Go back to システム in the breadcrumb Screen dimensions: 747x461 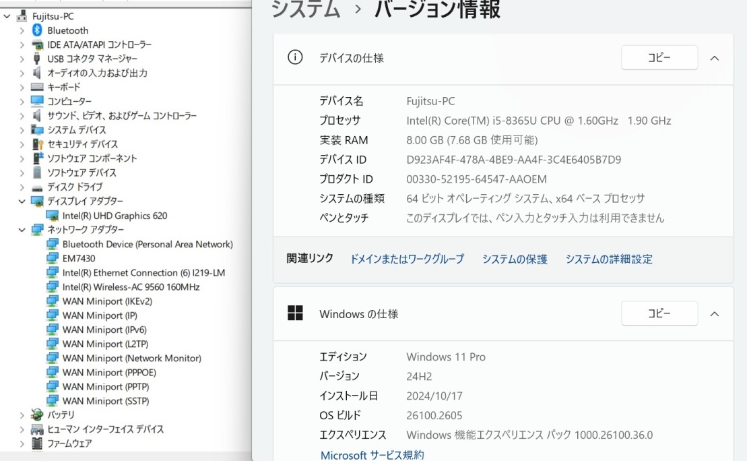pos(306,9)
